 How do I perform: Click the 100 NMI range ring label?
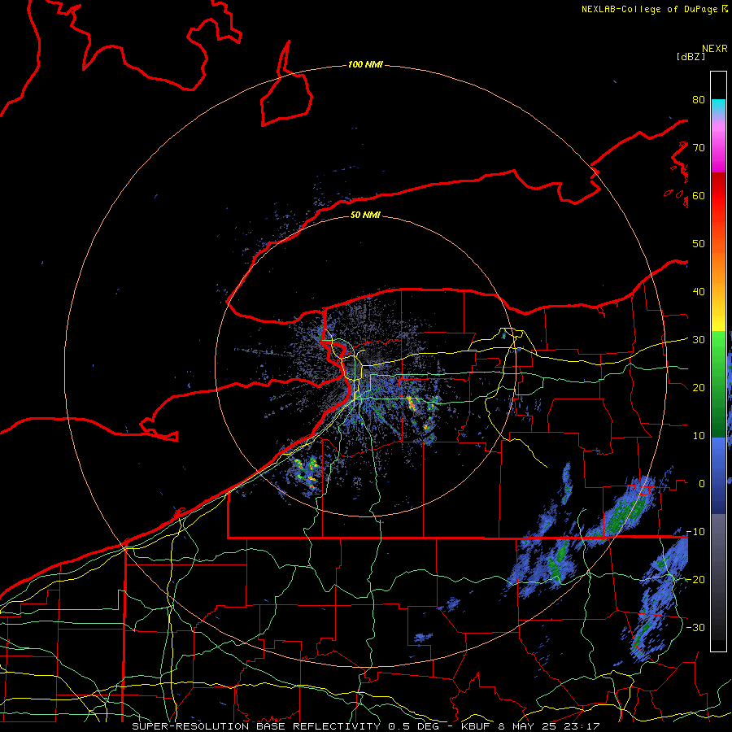tap(365, 64)
